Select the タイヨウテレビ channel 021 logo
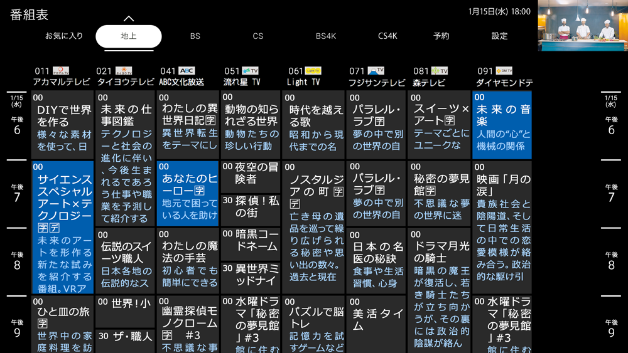628x353 pixels. (x=124, y=71)
